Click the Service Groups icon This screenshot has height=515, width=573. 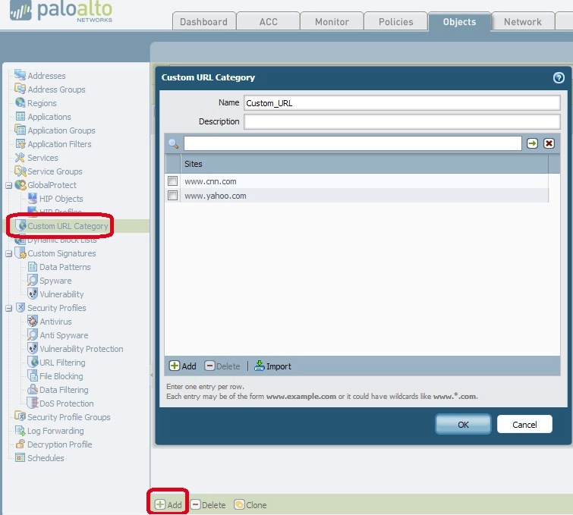(20, 171)
